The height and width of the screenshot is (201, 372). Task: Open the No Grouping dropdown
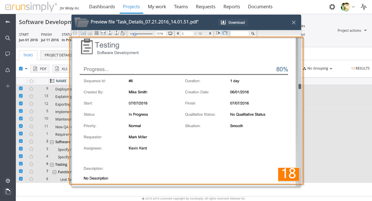[318, 68]
